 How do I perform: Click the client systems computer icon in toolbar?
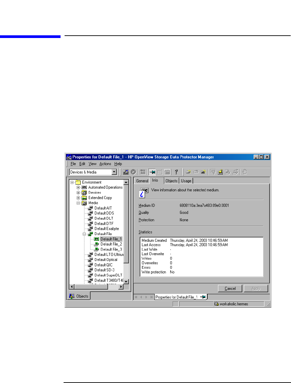click(125, 172)
